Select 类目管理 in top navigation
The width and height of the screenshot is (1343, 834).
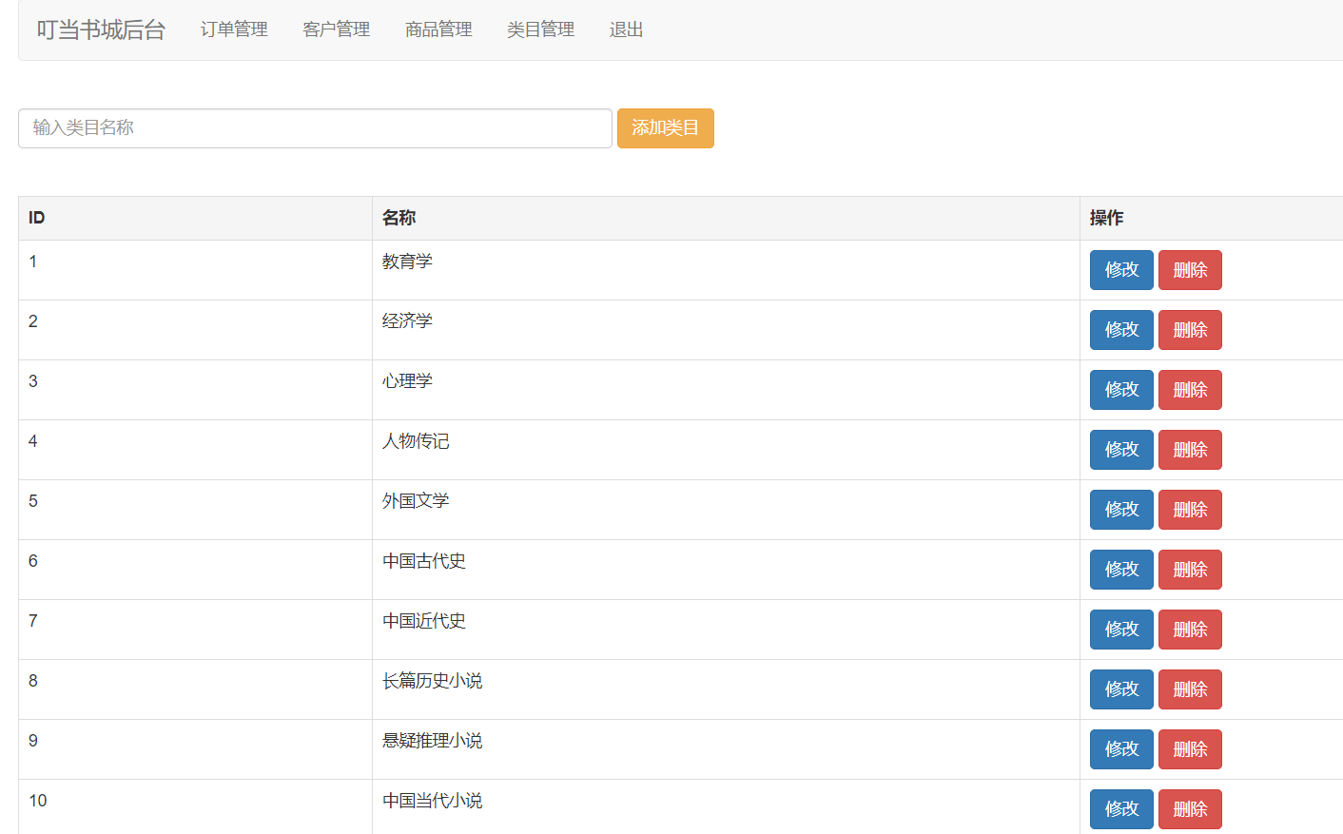(540, 29)
